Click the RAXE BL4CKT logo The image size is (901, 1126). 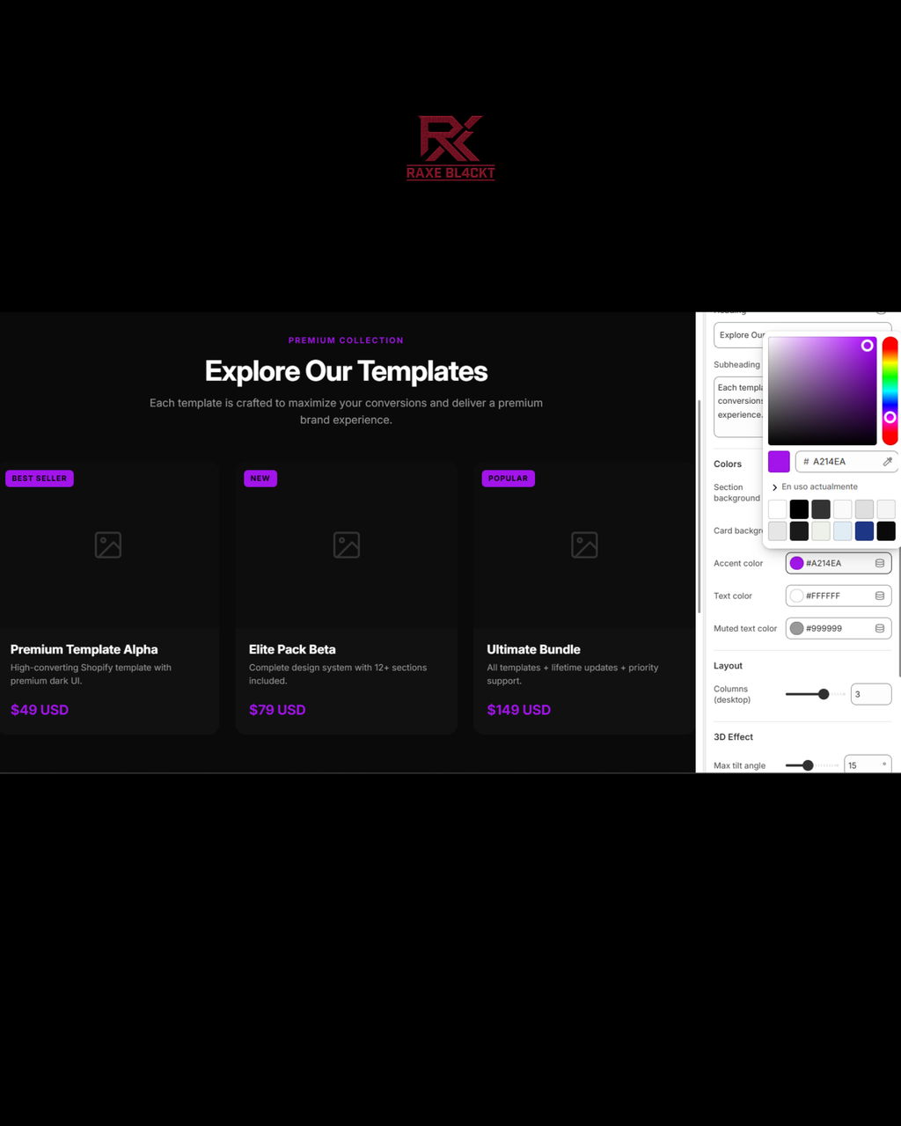450,148
